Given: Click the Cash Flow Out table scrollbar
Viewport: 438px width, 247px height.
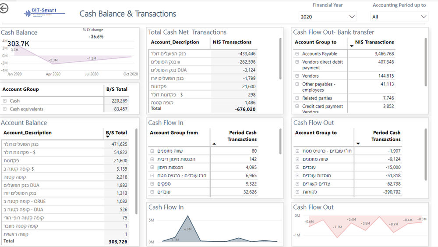Looking at the screenshot, I should point(425,154).
